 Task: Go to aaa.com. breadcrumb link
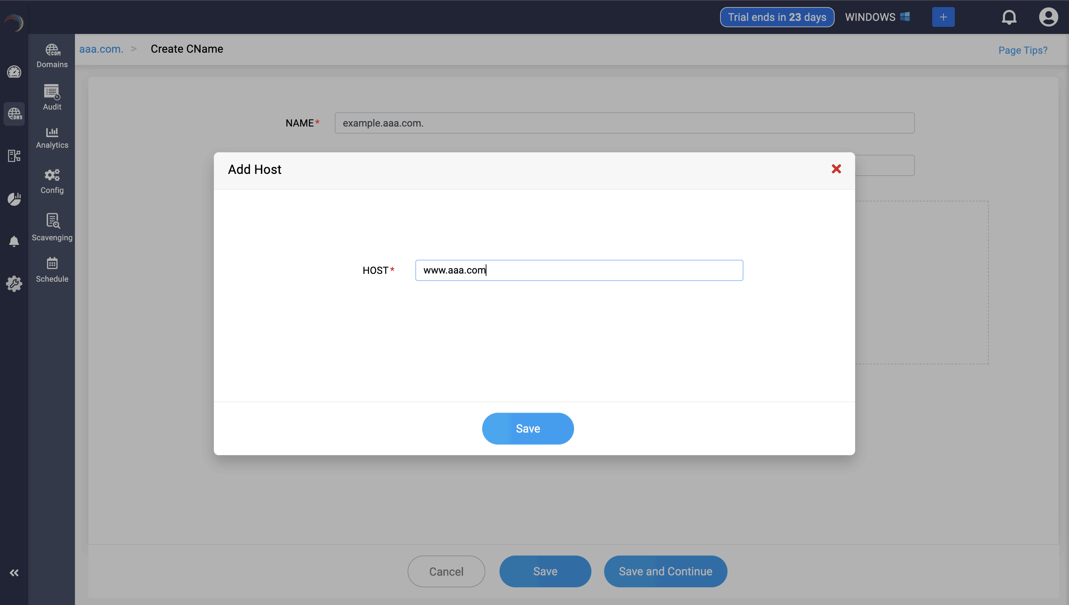click(x=101, y=49)
